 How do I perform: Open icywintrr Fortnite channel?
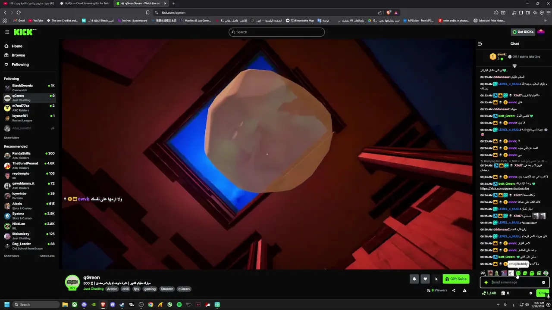click(x=29, y=195)
